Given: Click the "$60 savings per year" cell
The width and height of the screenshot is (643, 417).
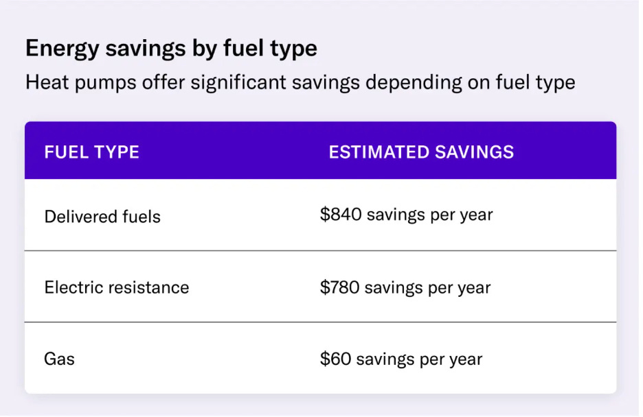Looking at the screenshot, I should coord(401,359).
